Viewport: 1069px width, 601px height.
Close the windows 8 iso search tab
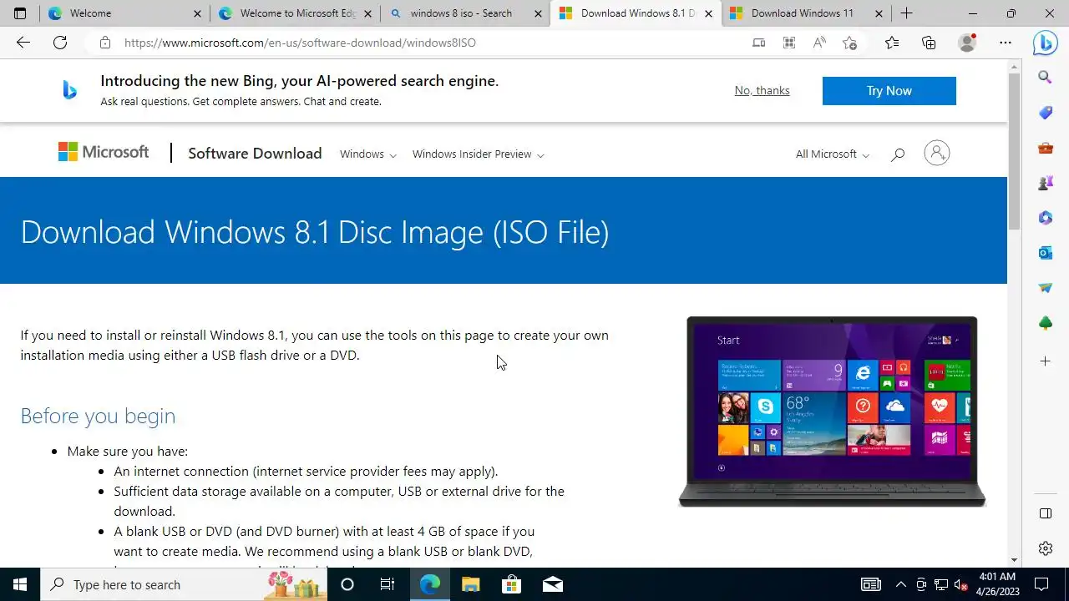539,13
